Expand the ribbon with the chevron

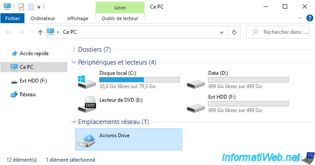pyautogui.click(x=300, y=18)
